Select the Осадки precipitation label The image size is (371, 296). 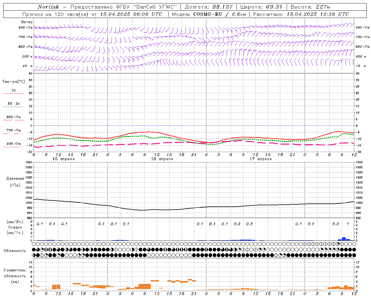pyautogui.click(x=15, y=227)
